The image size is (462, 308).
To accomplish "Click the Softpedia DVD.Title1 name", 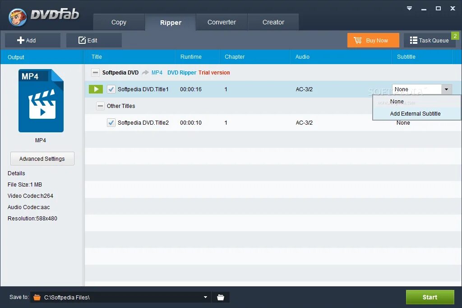I will pyautogui.click(x=143, y=89).
